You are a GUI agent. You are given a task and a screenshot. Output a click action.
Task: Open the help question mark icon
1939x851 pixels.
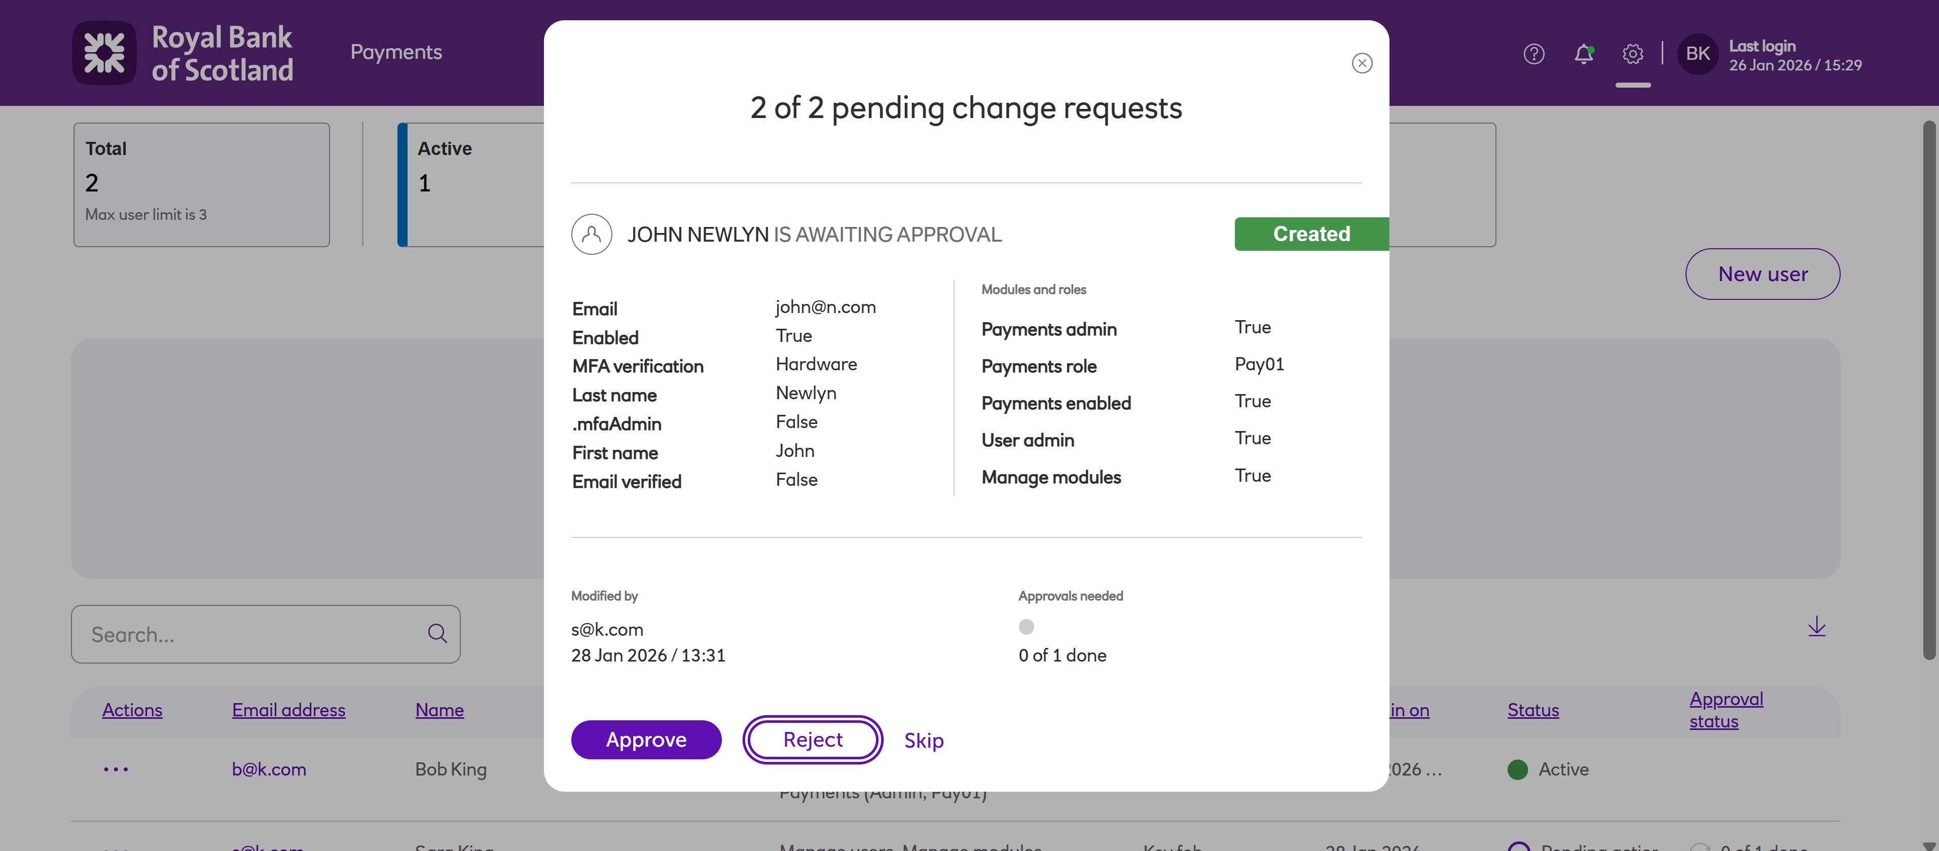pyautogui.click(x=1533, y=54)
